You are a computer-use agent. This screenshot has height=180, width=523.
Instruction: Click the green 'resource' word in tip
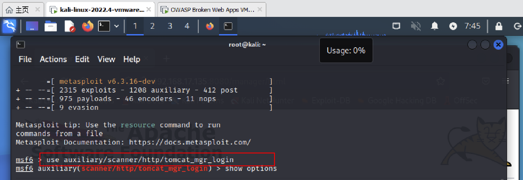138,125
